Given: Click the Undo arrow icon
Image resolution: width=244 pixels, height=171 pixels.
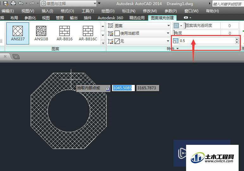Looking at the screenshot, I should 21,3.
